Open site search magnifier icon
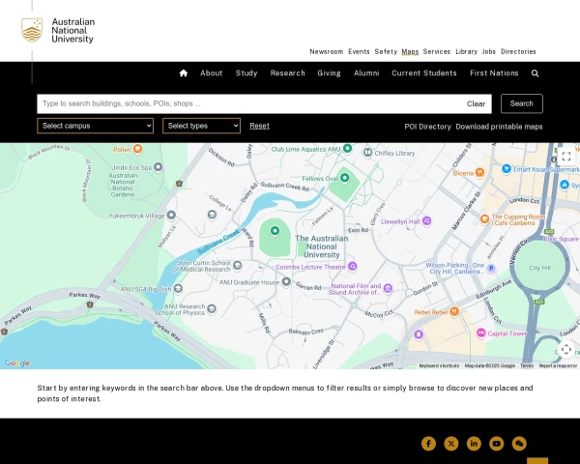This screenshot has width=580, height=464. (535, 73)
